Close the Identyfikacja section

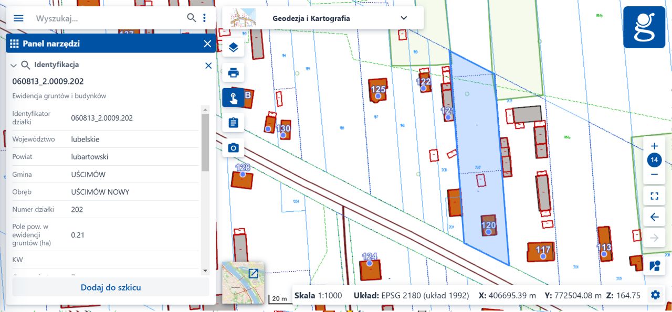[208, 66]
